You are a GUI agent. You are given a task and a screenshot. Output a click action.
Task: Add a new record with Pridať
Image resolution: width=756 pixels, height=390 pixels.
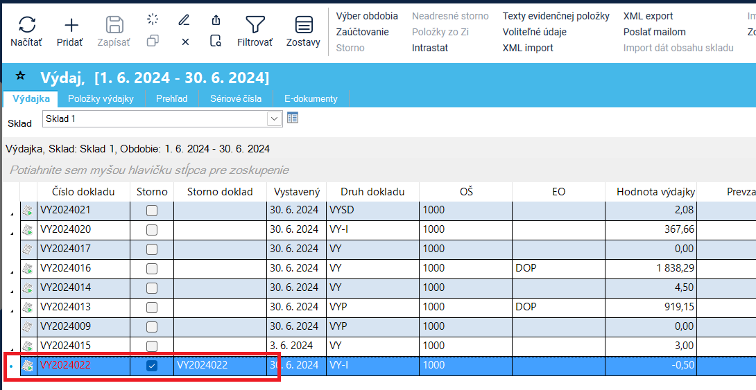pos(71,26)
